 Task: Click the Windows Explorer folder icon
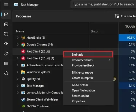pos(23,72)
